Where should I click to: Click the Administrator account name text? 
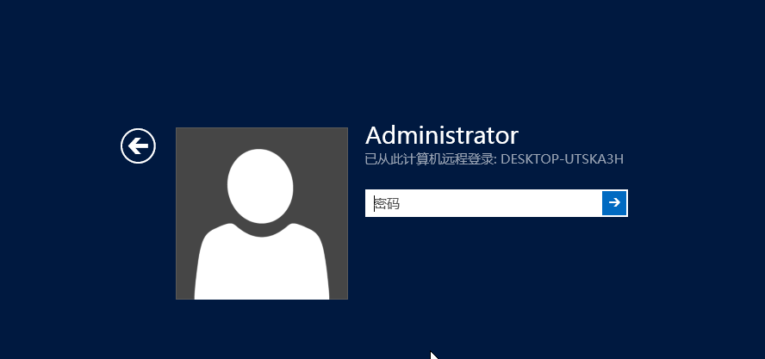(x=442, y=135)
